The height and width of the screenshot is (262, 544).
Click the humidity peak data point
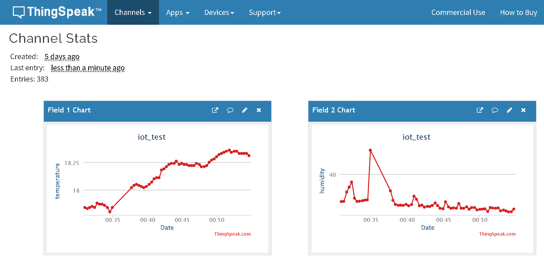[370, 150]
